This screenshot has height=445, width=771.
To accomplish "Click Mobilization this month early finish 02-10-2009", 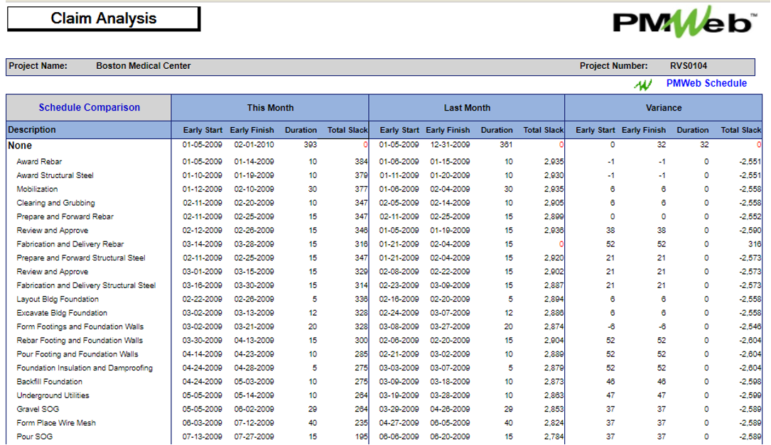I will (x=254, y=189).
